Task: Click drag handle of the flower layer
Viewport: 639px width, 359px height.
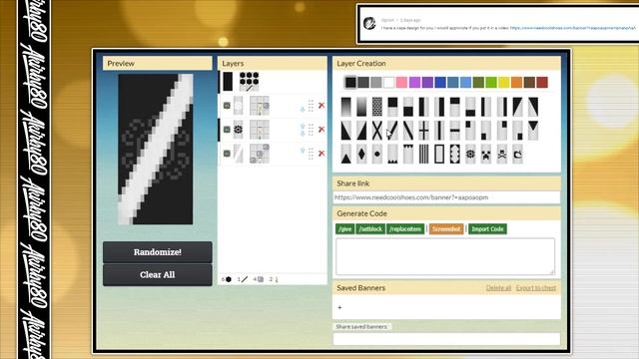Action: pos(311,130)
